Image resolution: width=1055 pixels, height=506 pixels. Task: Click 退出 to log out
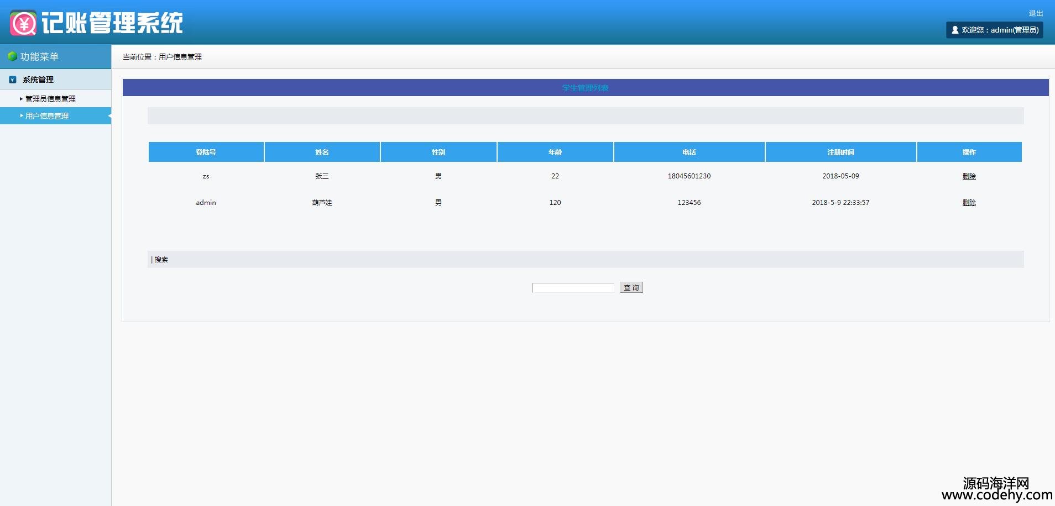click(x=1036, y=13)
